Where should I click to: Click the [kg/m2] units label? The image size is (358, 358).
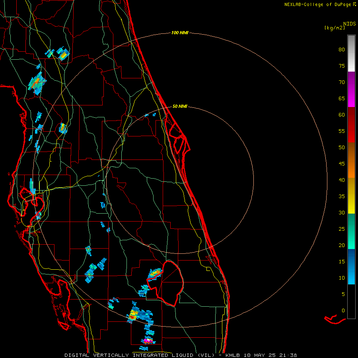335,28
